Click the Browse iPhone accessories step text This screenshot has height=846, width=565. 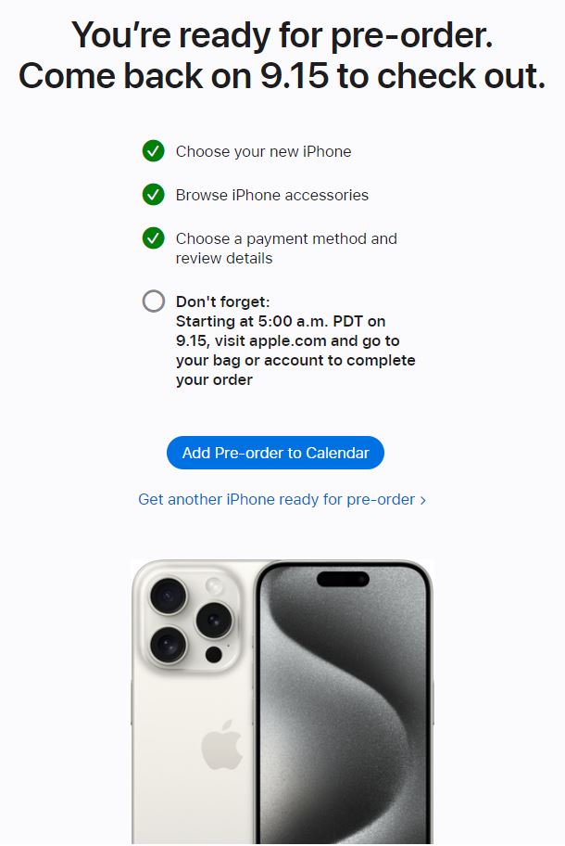coord(272,195)
